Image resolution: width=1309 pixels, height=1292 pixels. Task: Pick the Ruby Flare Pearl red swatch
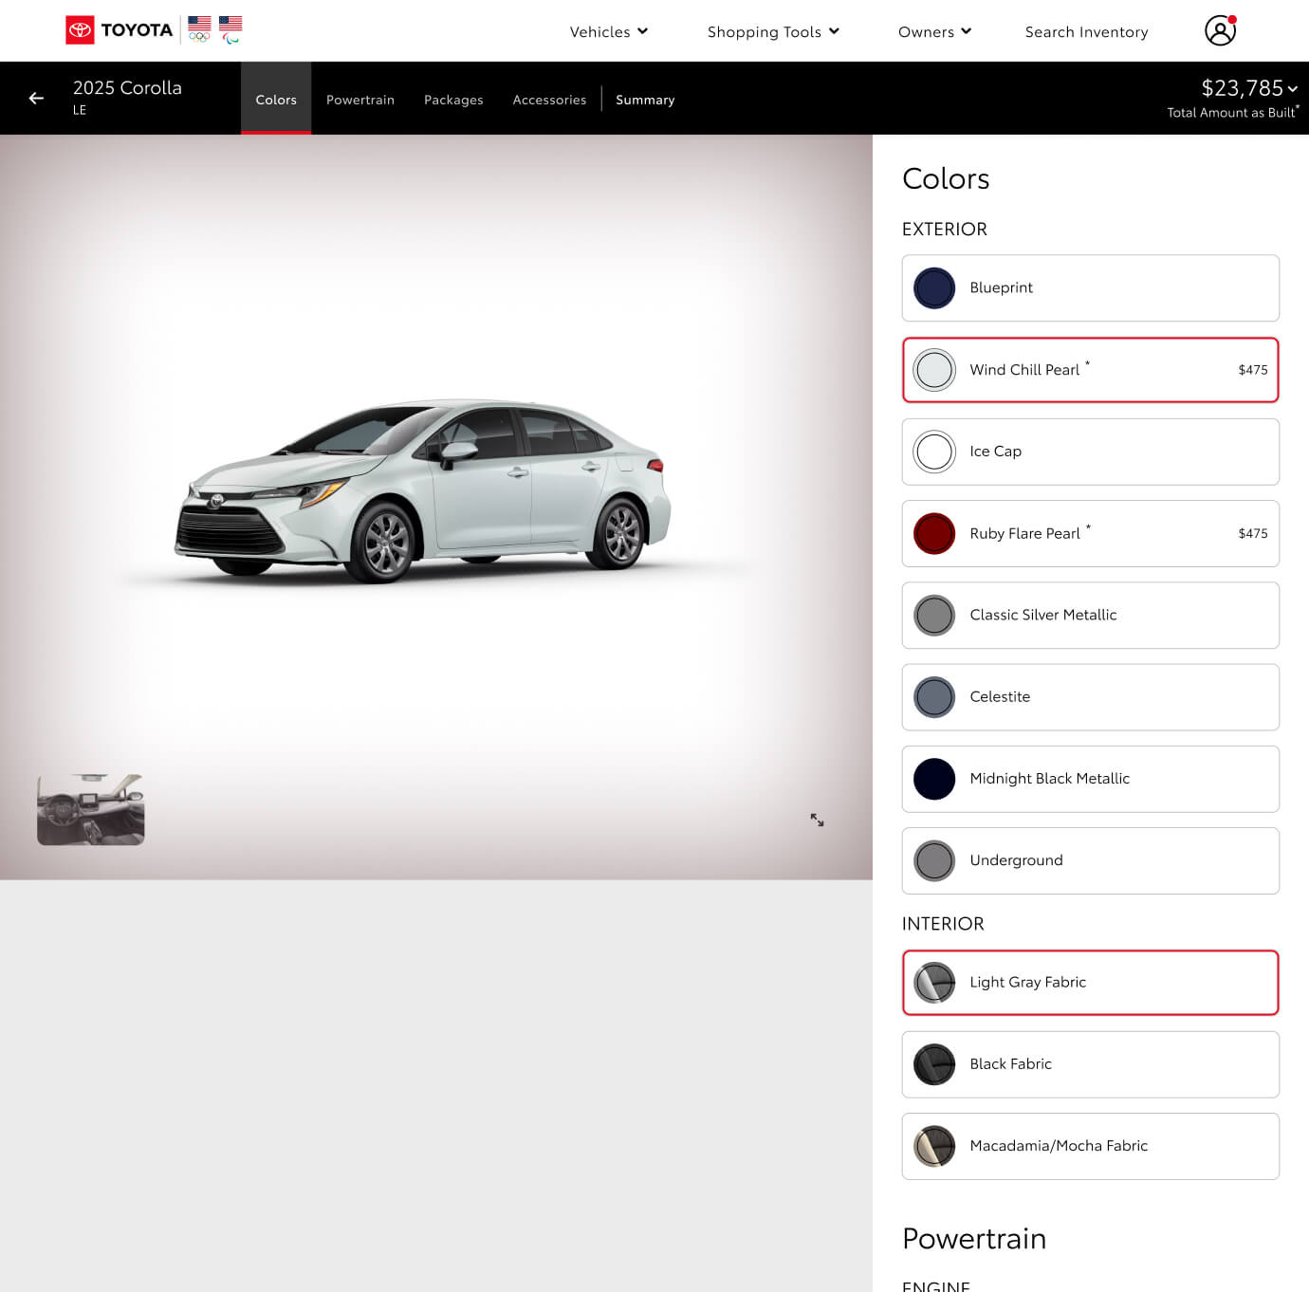(x=934, y=533)
